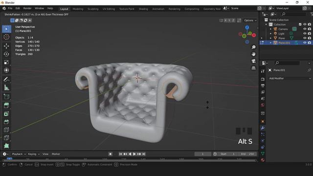The image size is (313, 176).
Task: Select the Move tool
Action: tap(6, 46)
